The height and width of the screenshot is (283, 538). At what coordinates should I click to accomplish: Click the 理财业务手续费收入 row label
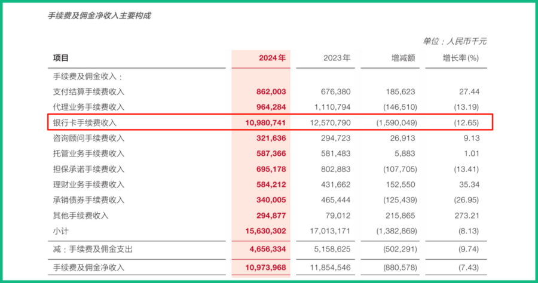88,184
